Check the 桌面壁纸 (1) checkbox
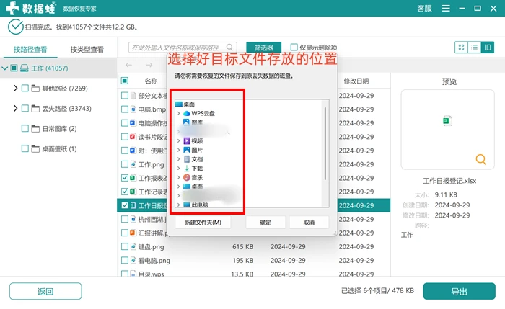This screenshot has width=505, height=309. (x=25, y=148)
